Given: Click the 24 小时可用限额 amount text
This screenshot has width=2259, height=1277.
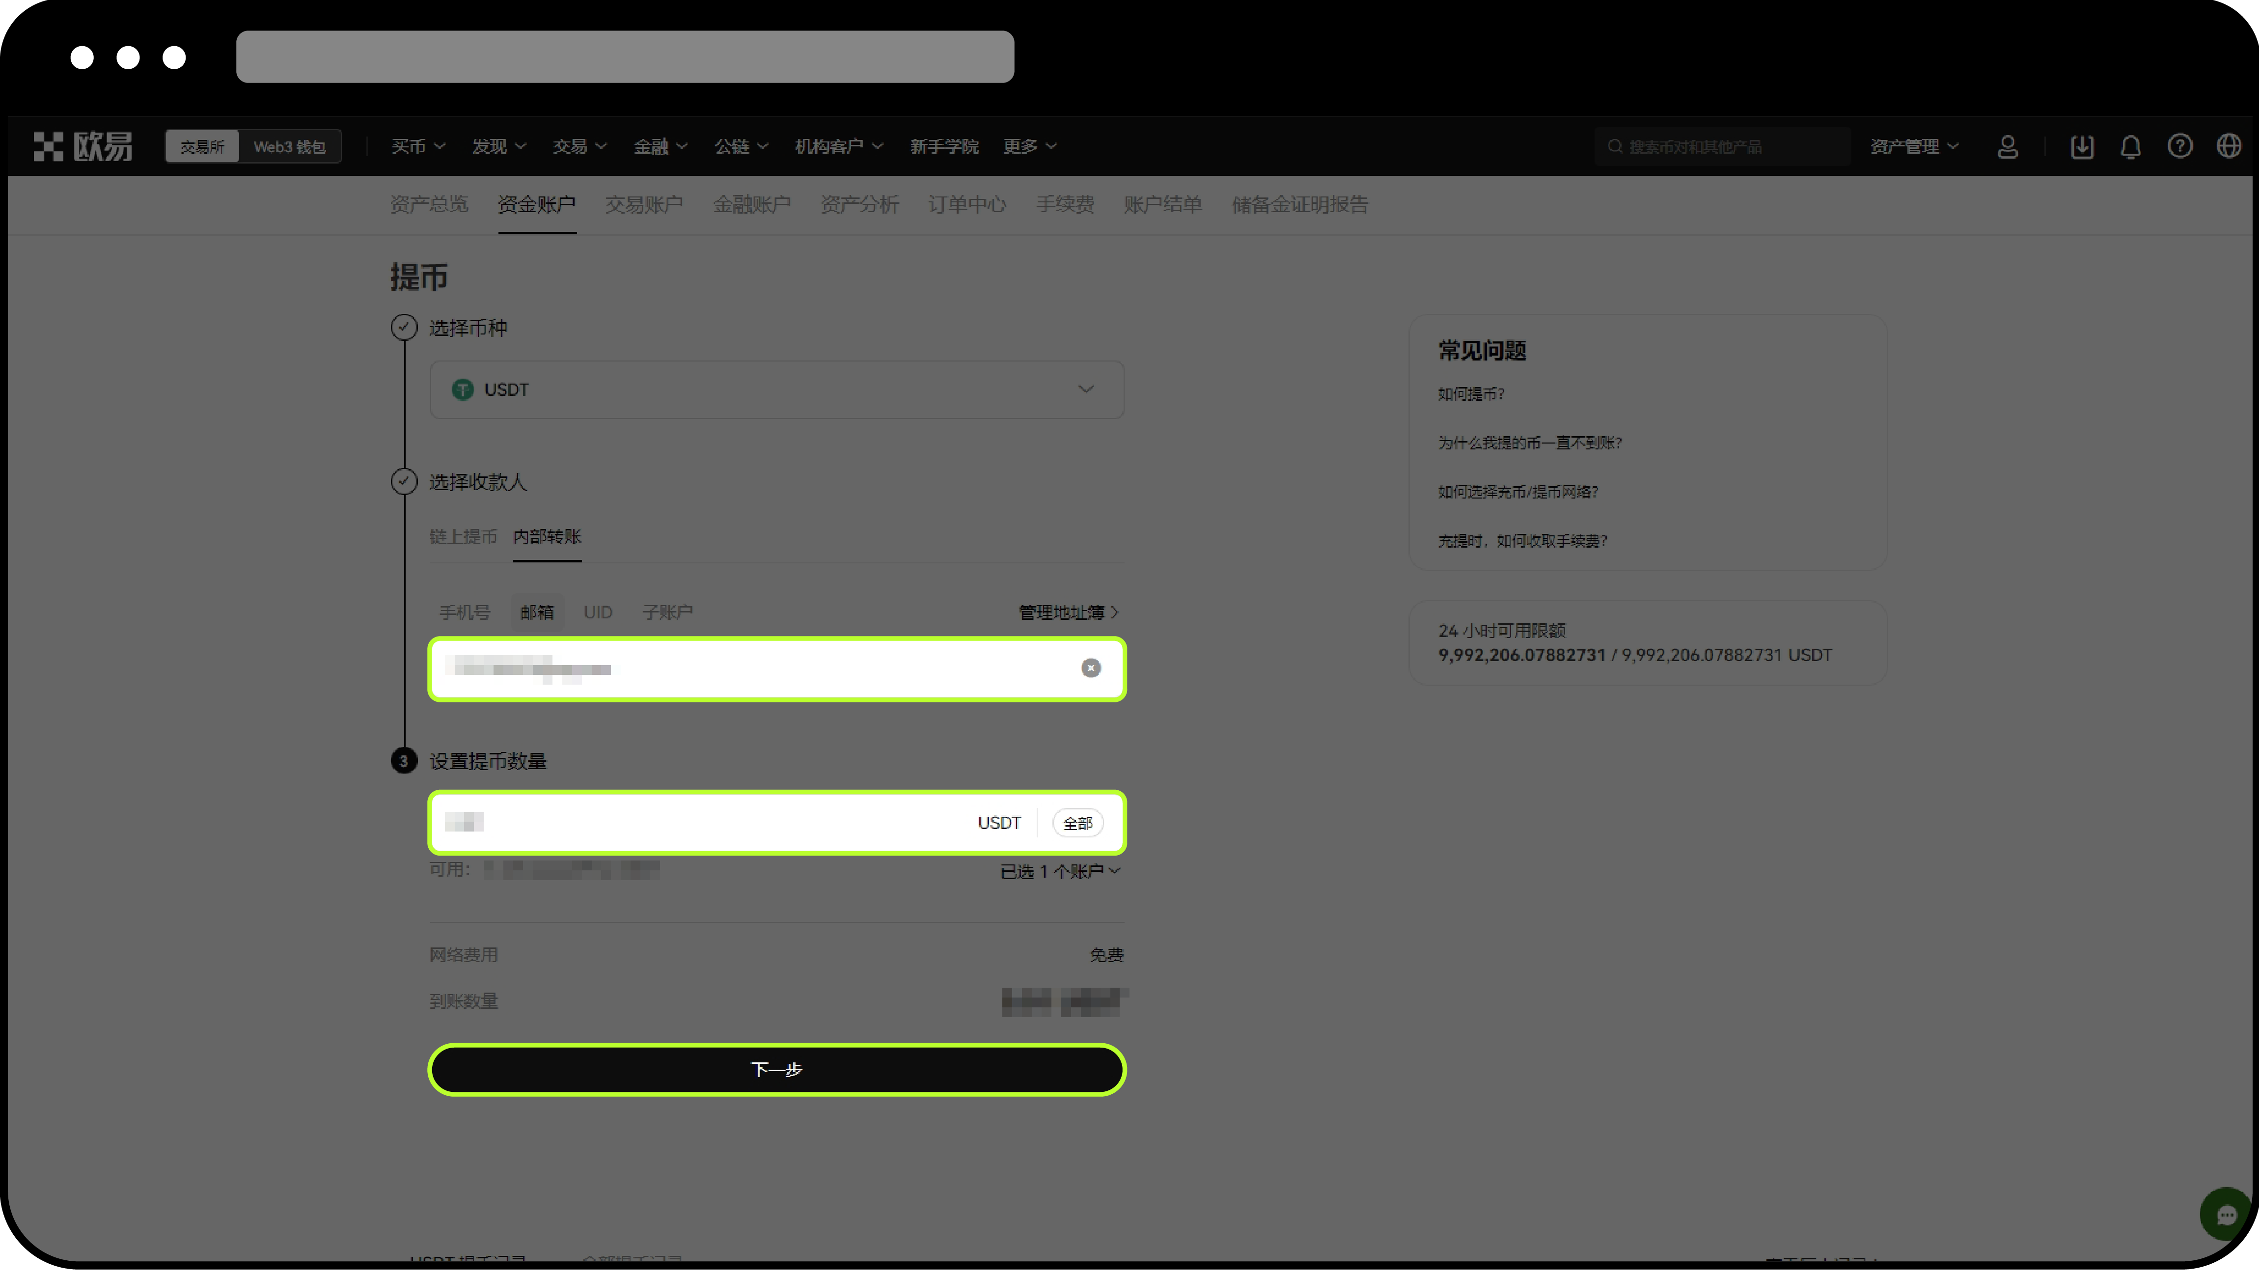Looking at the screenshot, I should pos(1635,655).
